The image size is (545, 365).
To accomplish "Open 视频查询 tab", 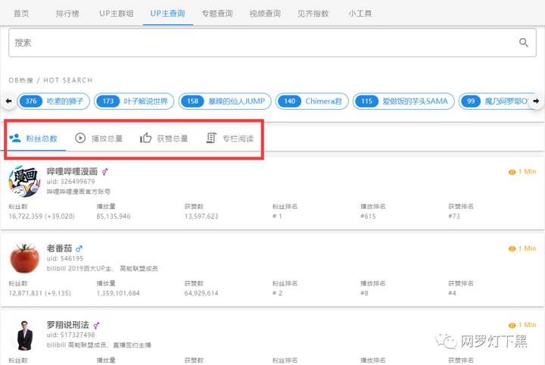I will (265, 13).
